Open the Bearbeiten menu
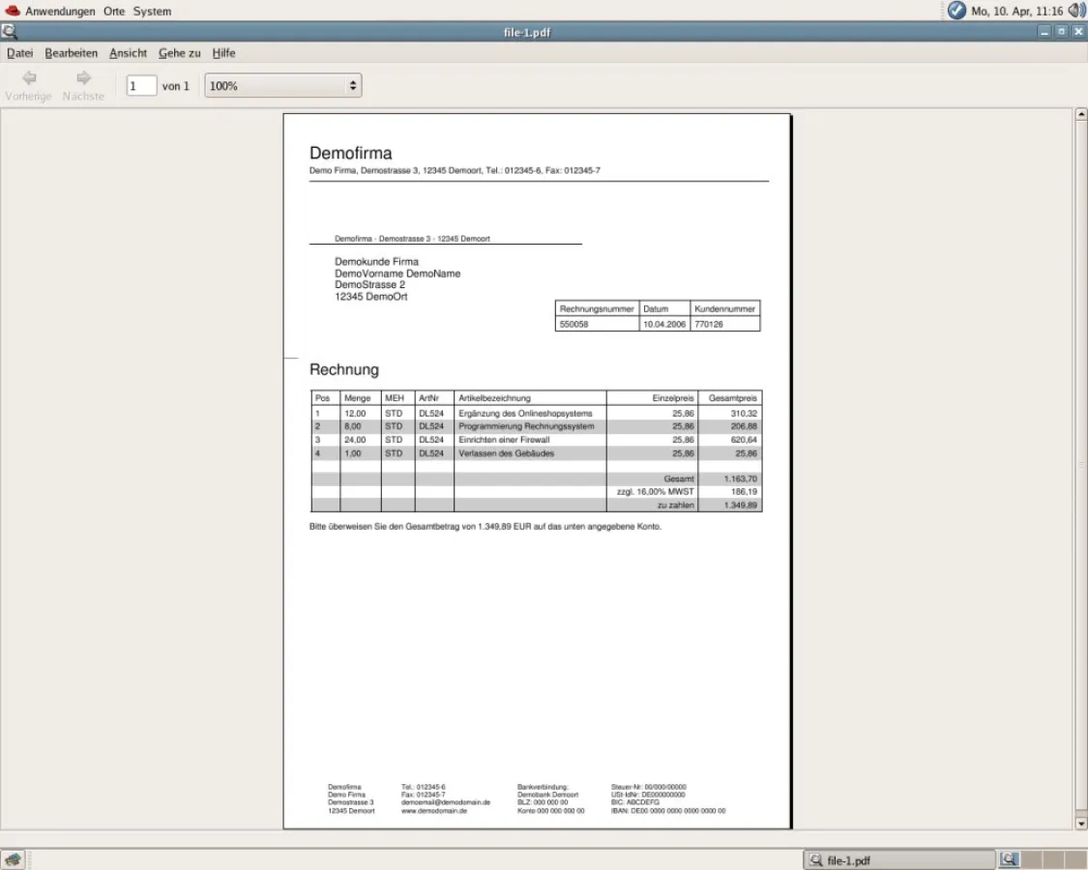The image size is (1088, 870). pos(71,53)
